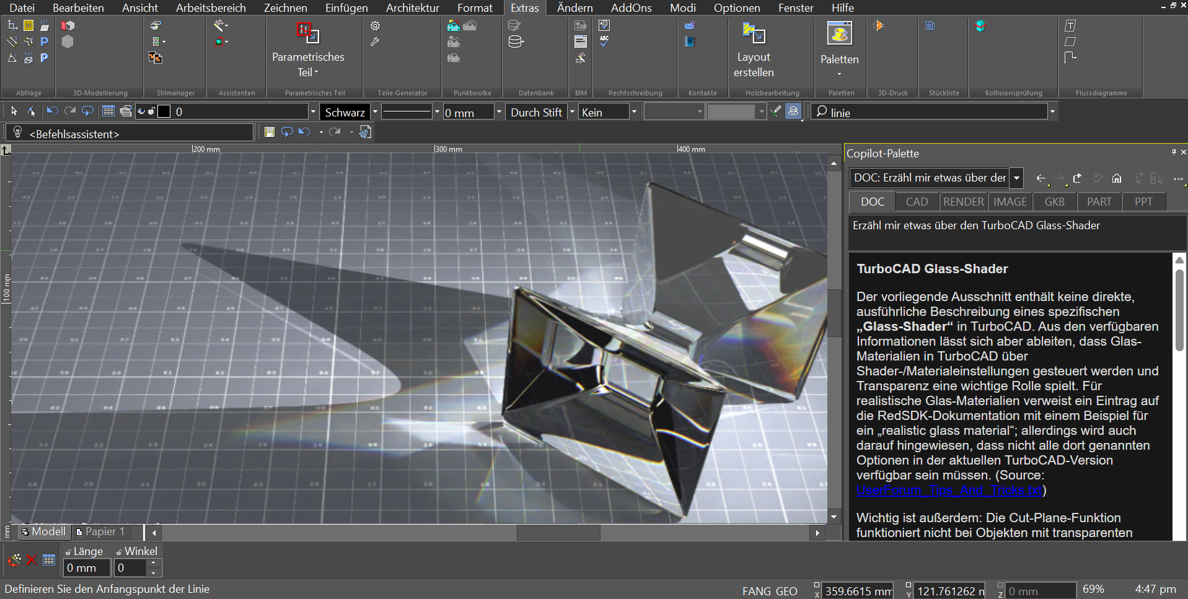The width and height of the screenshot is (1188, 599).
Task: Click the brush icon left of search field
Action: 776,111
